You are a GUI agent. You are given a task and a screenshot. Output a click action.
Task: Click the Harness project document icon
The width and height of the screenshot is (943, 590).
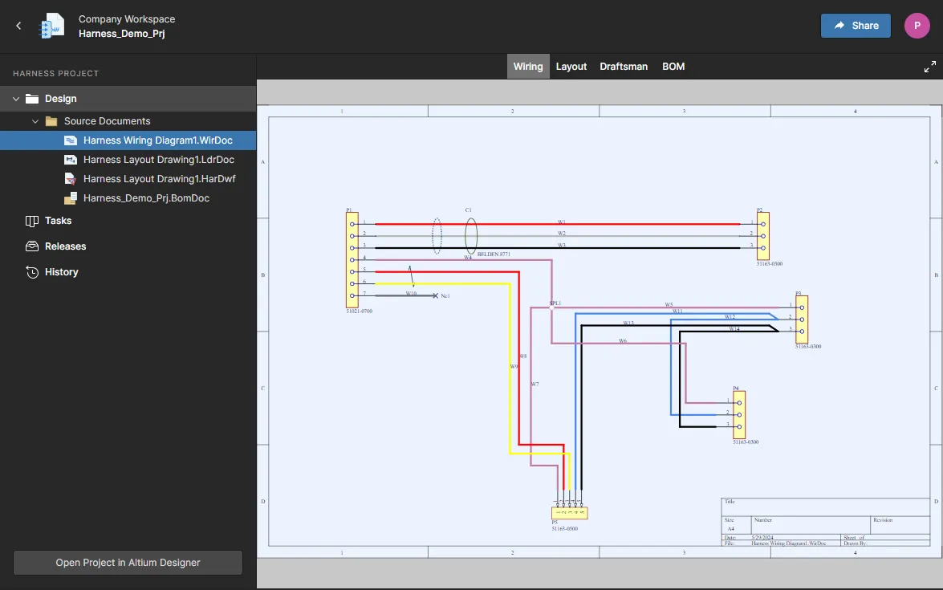coord(52,26)
